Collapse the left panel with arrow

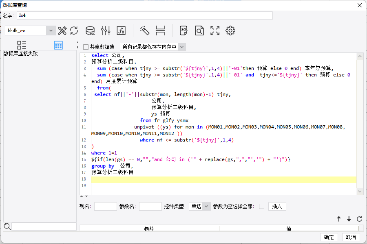tap(78, 42)
